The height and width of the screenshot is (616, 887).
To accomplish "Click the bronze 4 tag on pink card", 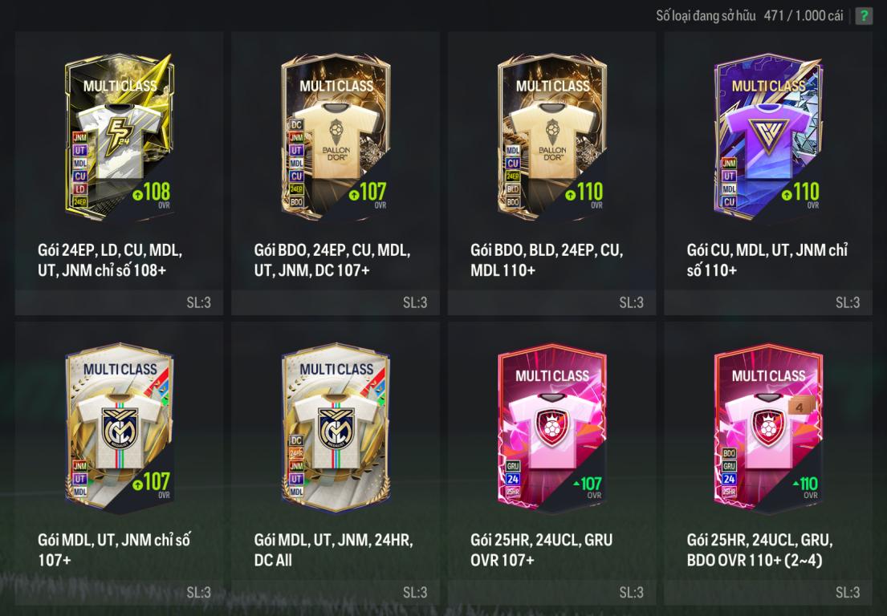I will click(x=800, y=407).
